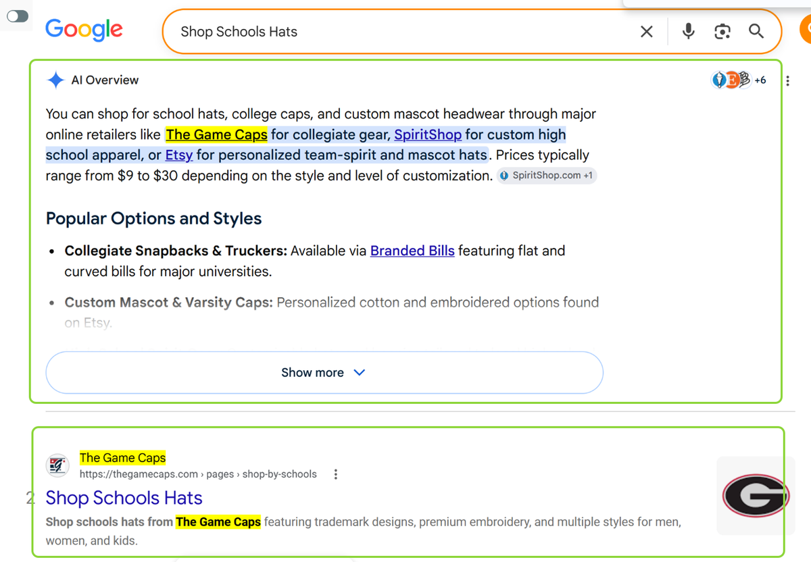Start a voice search with the microphone
Viewport: 811px width, 562px height.
[688, 31]
